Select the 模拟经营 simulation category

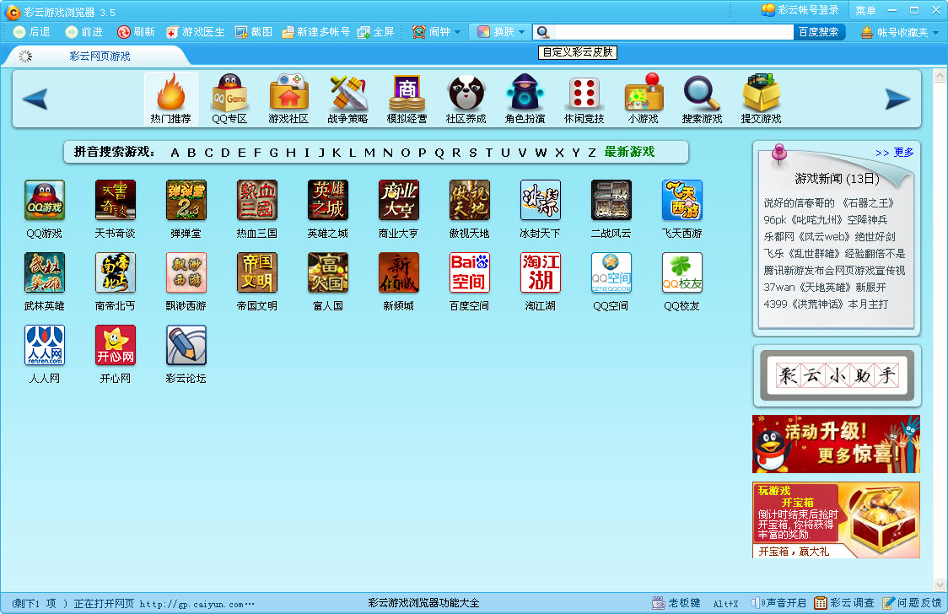(407, 100)
